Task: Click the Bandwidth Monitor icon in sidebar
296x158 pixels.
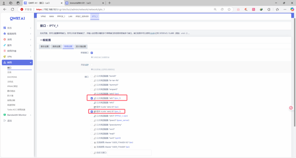Action: point(5,115)
